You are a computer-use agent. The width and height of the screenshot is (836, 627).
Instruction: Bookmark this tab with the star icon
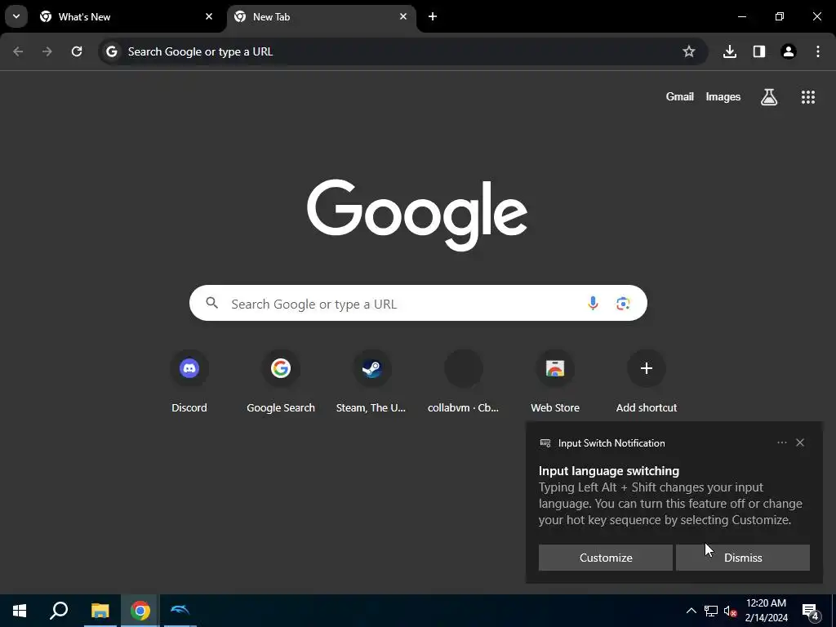(689, 51)
